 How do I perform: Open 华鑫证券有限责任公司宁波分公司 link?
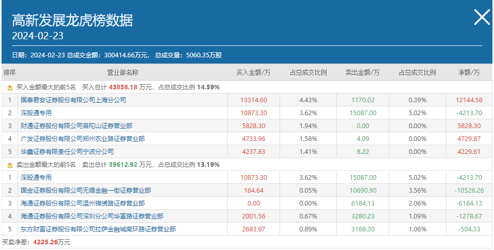tap(67, 152)
